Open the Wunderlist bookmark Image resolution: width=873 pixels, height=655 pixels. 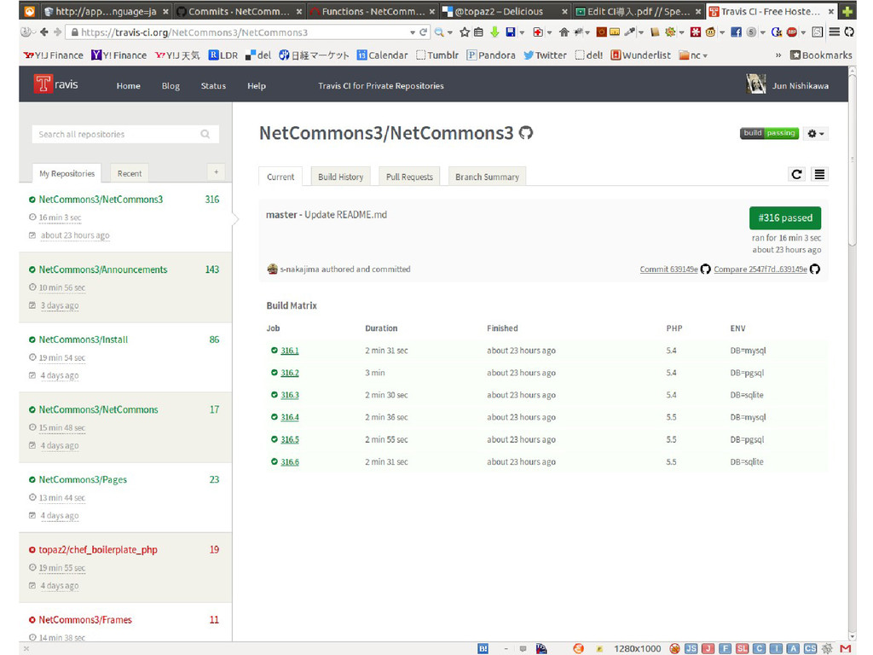coord(641,55)
